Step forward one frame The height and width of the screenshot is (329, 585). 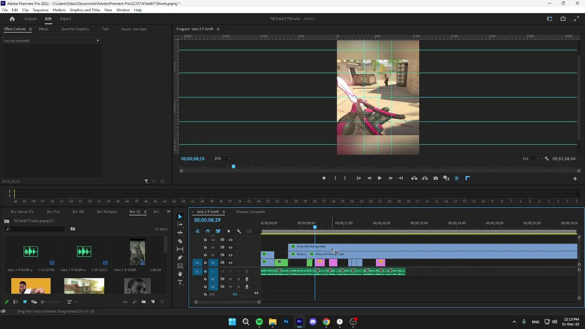pyautogui.click(x=390, y=178)
